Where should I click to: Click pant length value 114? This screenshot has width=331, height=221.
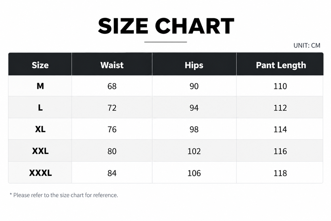281,129
